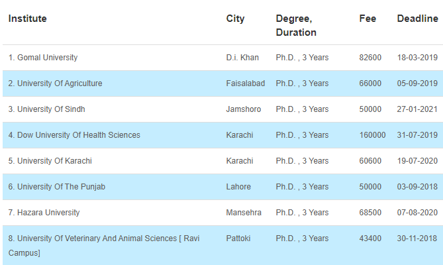Select University Of Sindh institute
This screenshot has height=265, width=443.
coord(46,109)
